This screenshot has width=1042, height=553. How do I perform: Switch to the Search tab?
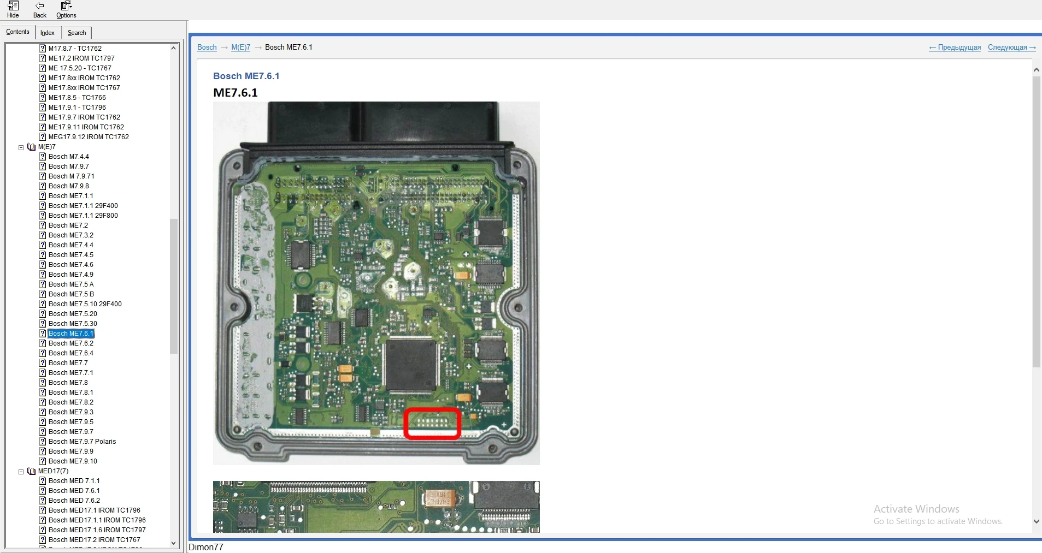click(x=76, y=33)
